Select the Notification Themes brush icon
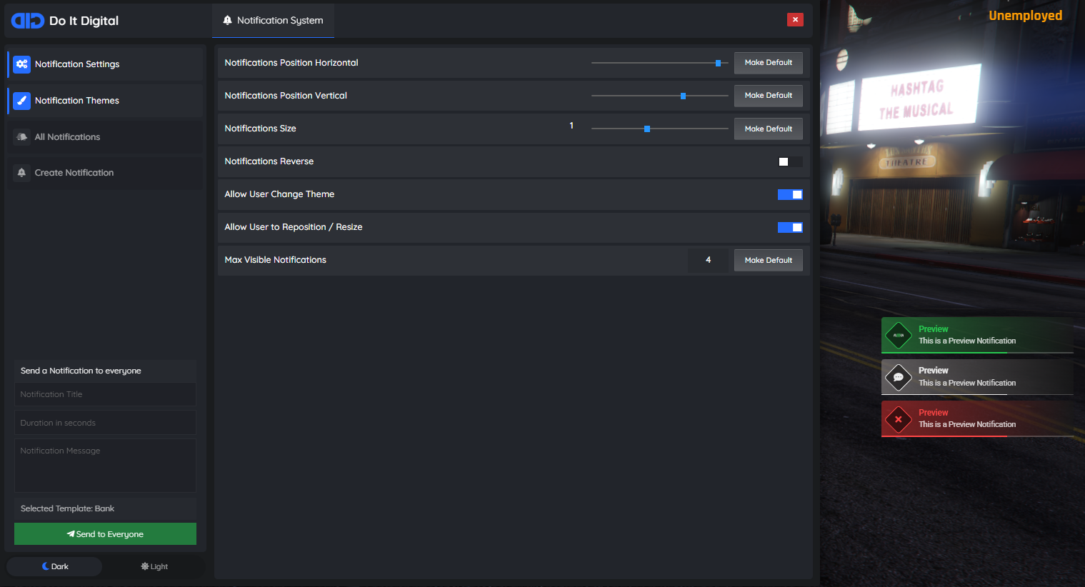 click(x=21, y=100)
